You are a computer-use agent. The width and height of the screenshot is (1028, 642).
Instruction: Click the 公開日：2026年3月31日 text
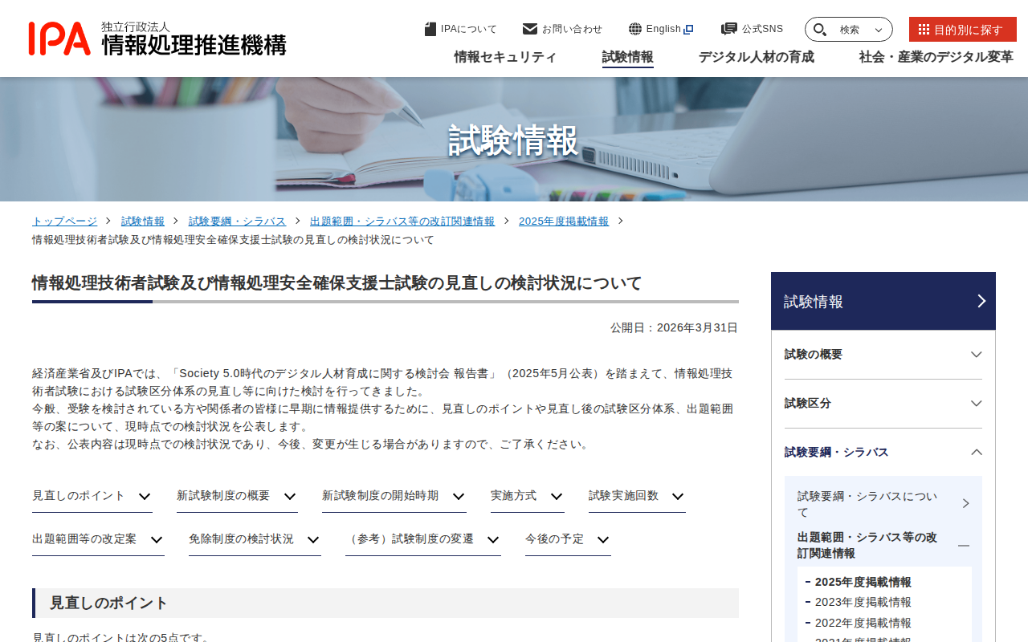674,327
